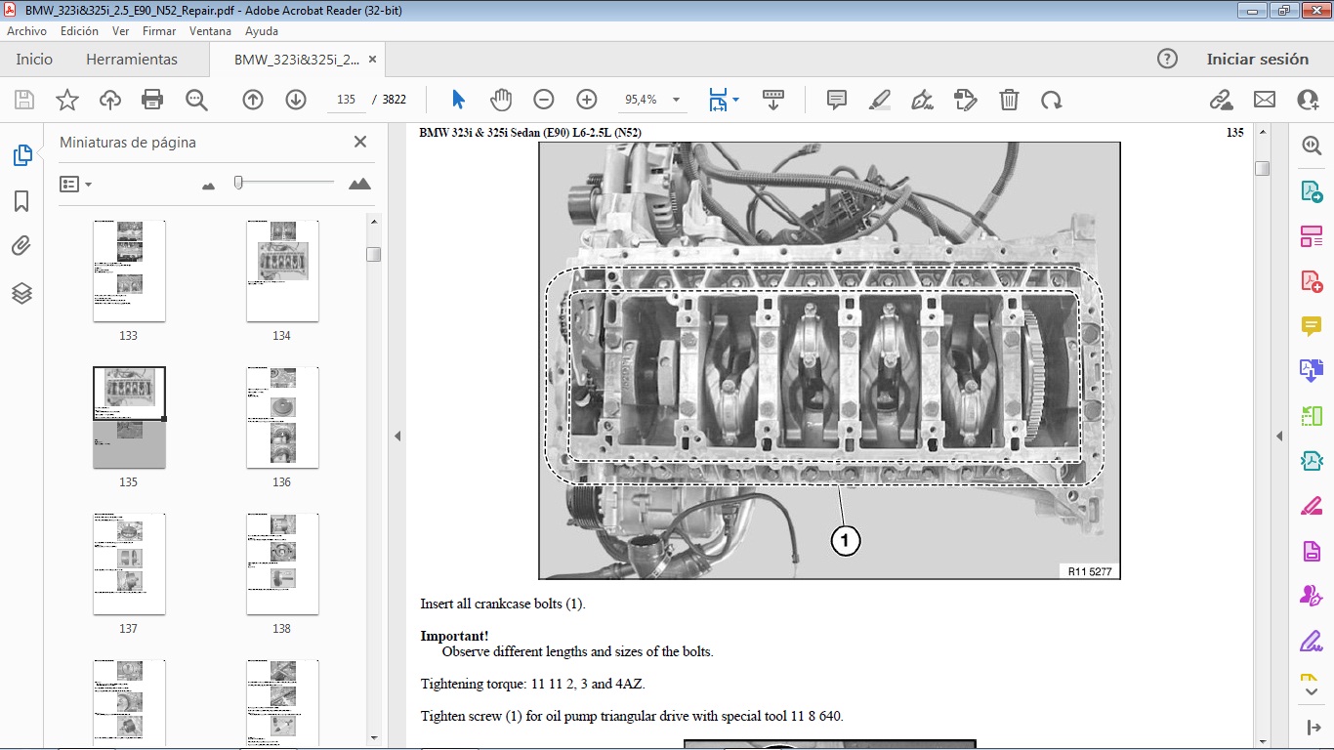
Task: Select page 133 thumbnail
Action: pos(129,271)
